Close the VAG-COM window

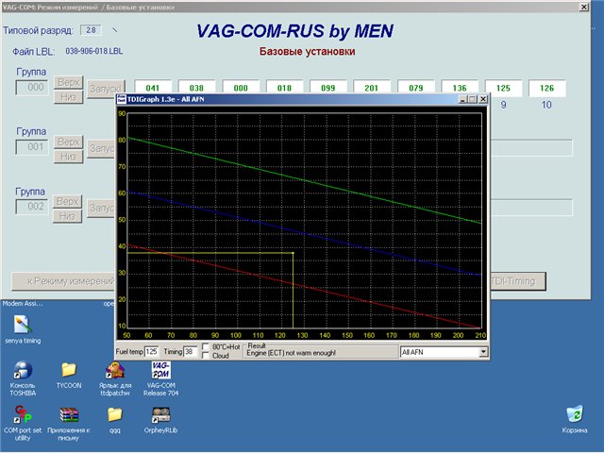click(584, 7)
